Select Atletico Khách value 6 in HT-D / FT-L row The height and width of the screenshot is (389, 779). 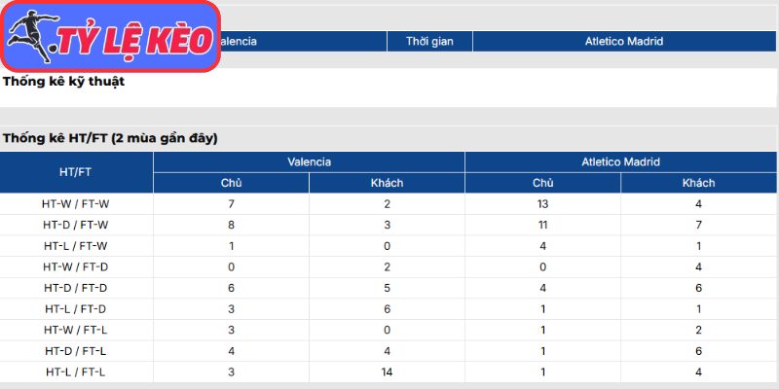point(698,351)
